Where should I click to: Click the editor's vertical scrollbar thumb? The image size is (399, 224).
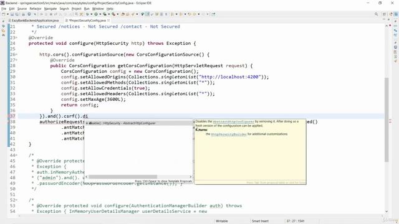[x=387, y=119]
